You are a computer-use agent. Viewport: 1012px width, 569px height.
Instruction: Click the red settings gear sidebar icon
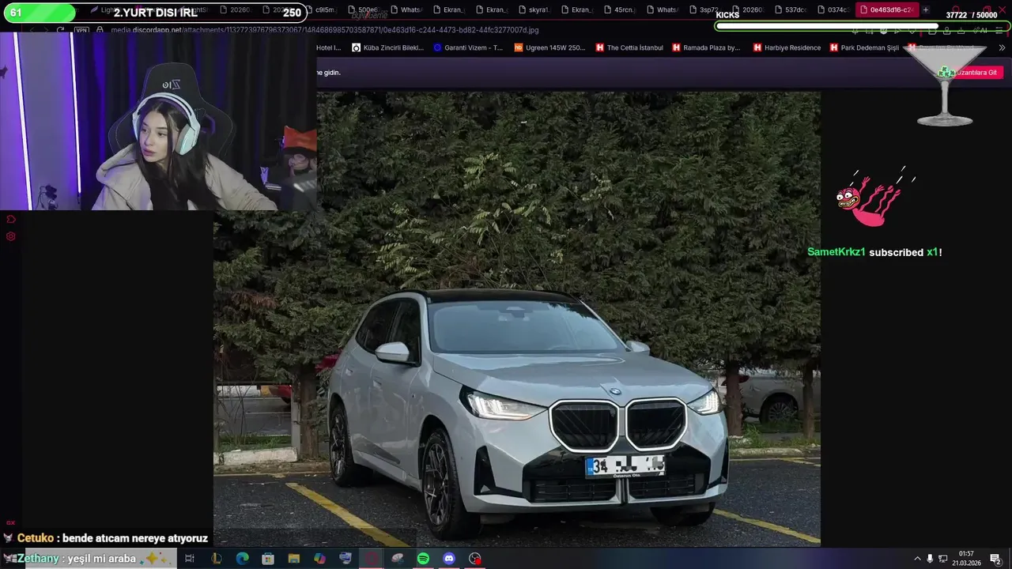click(11, 236)
